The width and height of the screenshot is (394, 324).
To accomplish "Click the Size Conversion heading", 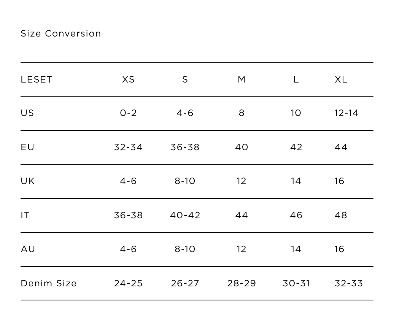I will [61, 33].
